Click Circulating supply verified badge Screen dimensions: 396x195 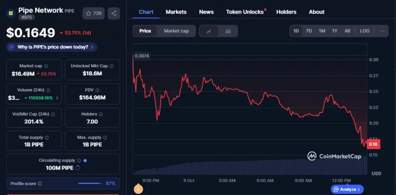(x=85, y=160)
